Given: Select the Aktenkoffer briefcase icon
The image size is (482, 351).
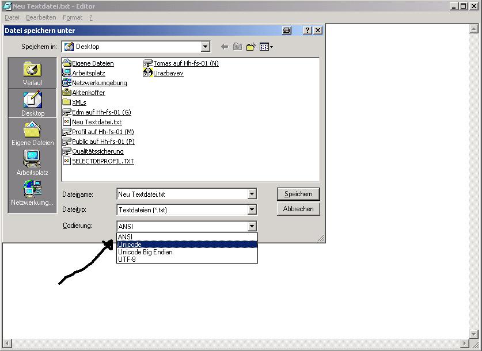Looking at the screenshot, I should 67,93.
